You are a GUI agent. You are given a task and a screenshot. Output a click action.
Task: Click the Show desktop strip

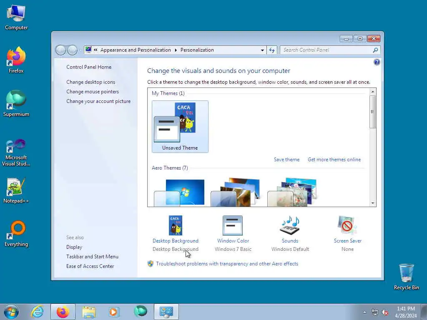(x=424, y=312)
